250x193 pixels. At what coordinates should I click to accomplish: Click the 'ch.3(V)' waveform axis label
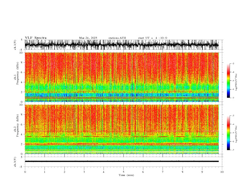click(x=15, y=162)
